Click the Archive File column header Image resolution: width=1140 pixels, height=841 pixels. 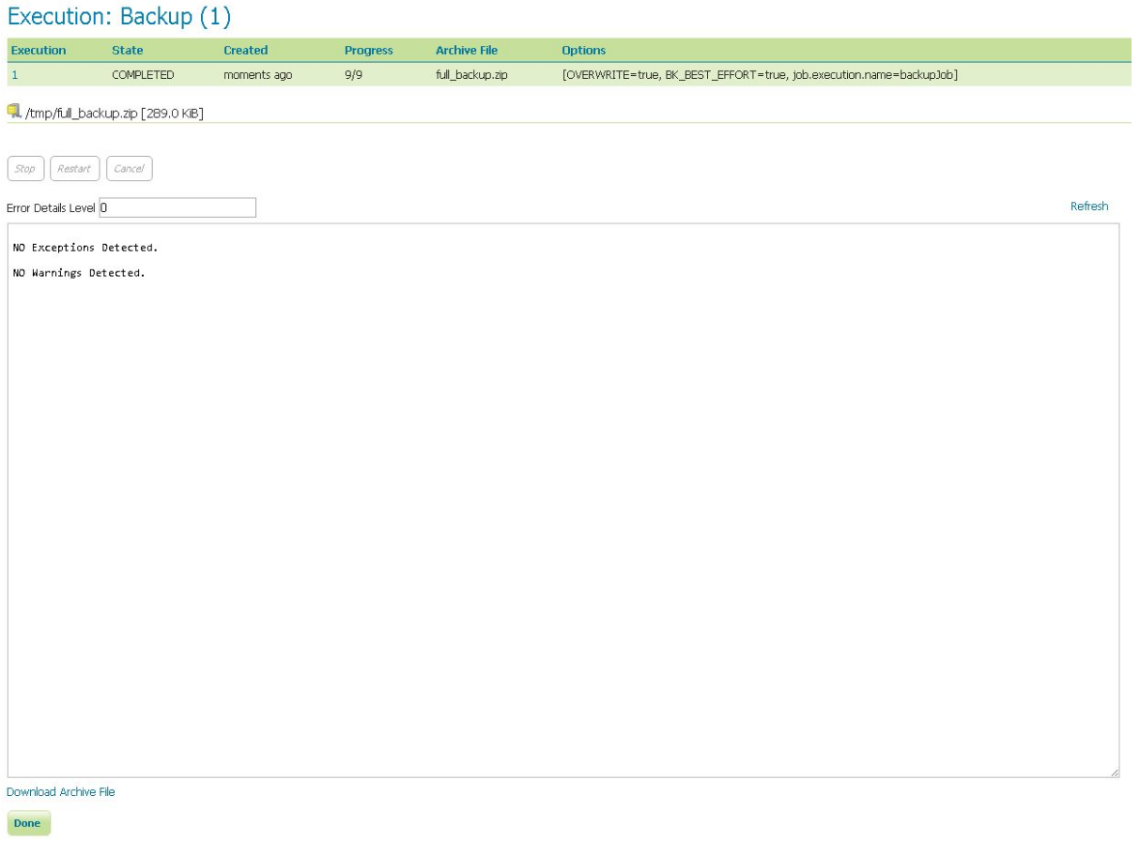click(x=467, y=51)
